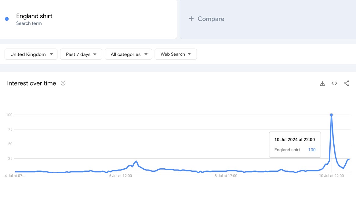Click the 10 Jul at 22:00 axis label

331,176
